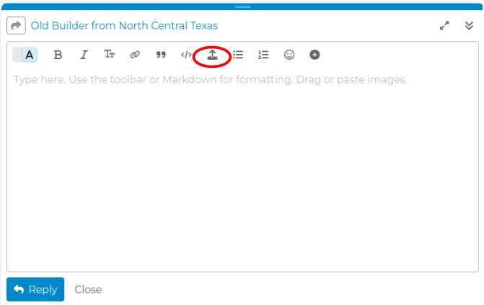Grab the composer resize handle bar

(242, 6)
